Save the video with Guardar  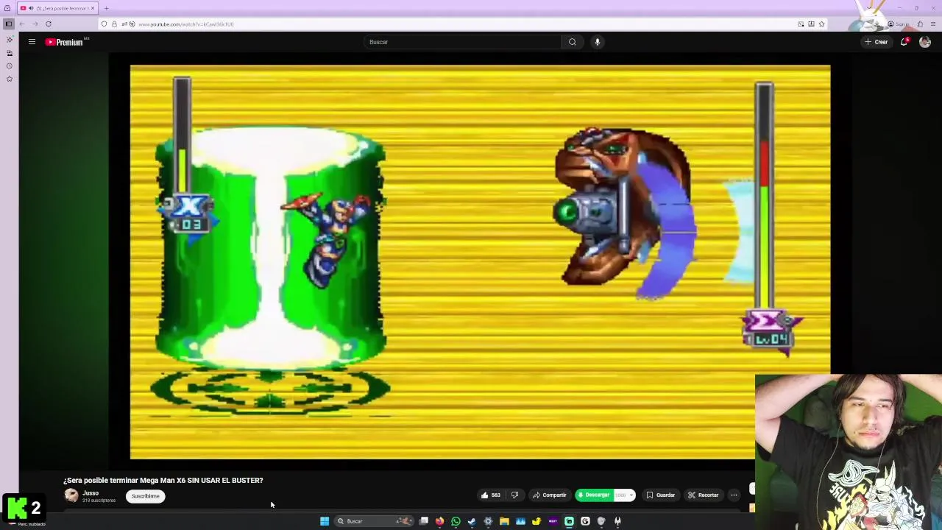tap(660, 495)
